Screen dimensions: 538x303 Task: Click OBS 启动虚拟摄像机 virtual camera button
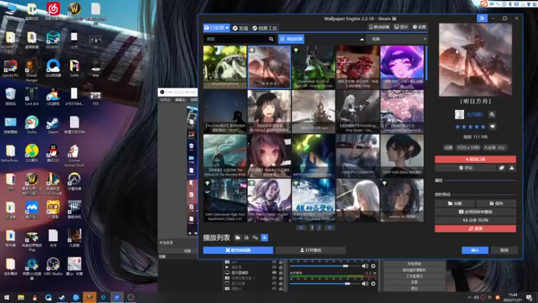414,270
